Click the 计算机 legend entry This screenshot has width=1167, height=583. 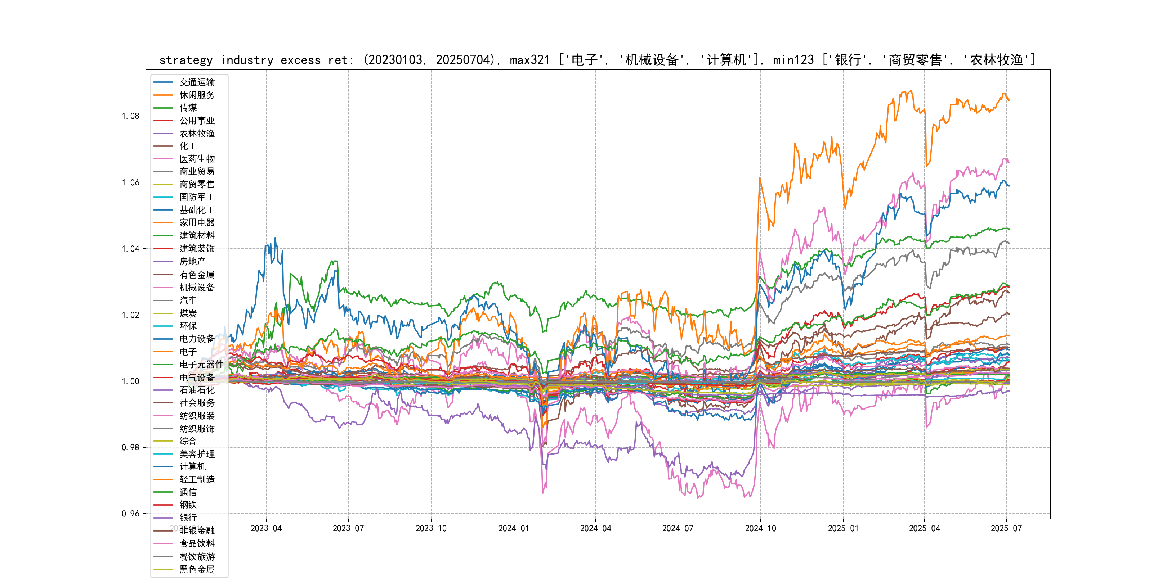(x=192, y=467)
